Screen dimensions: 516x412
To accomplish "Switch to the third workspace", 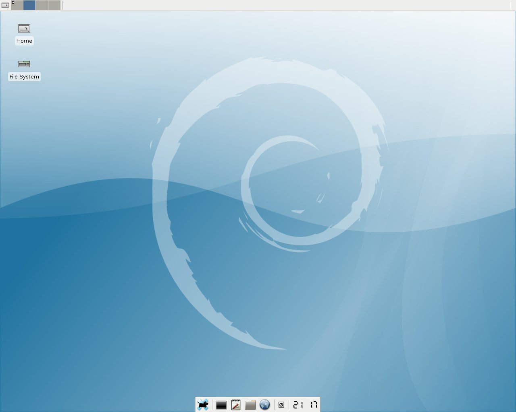I will (x=42, y=5).
